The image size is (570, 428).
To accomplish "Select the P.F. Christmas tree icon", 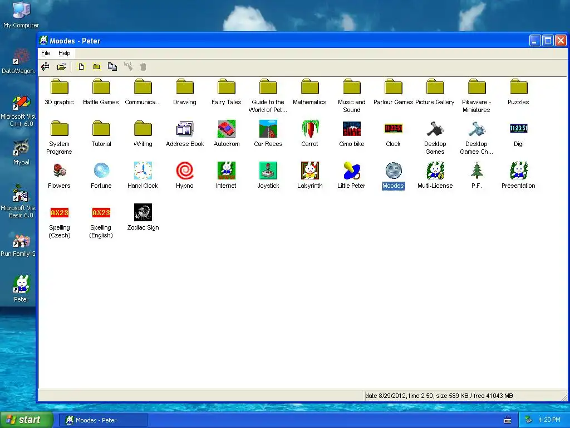I will pos(476,171).
